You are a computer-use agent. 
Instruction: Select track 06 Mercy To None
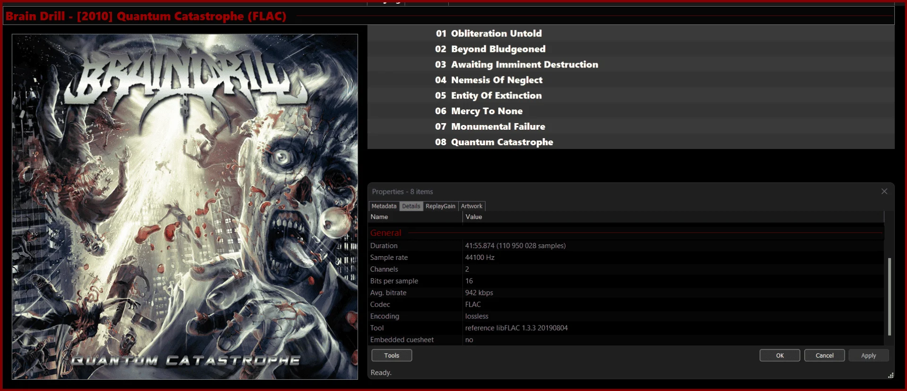631,111
